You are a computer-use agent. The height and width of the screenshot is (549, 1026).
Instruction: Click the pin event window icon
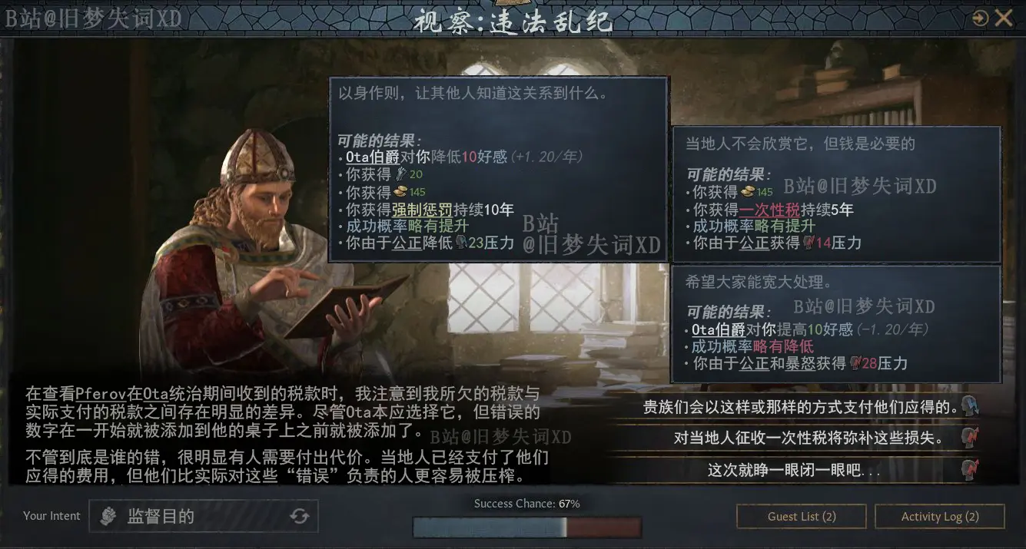[980, 18]
